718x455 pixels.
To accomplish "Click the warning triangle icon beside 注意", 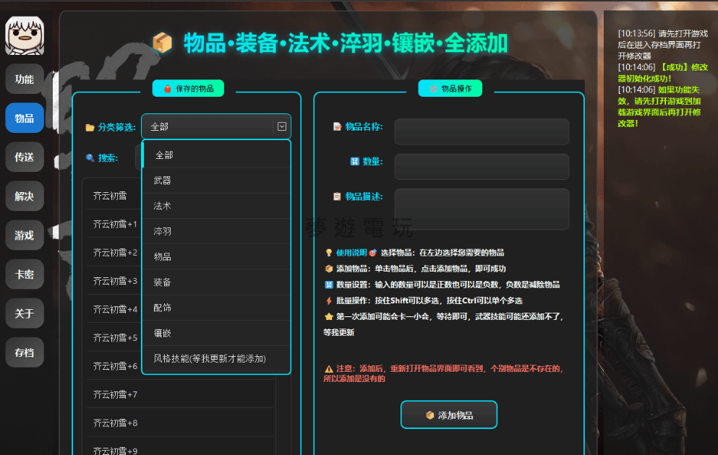I will (x=328, y=368).
